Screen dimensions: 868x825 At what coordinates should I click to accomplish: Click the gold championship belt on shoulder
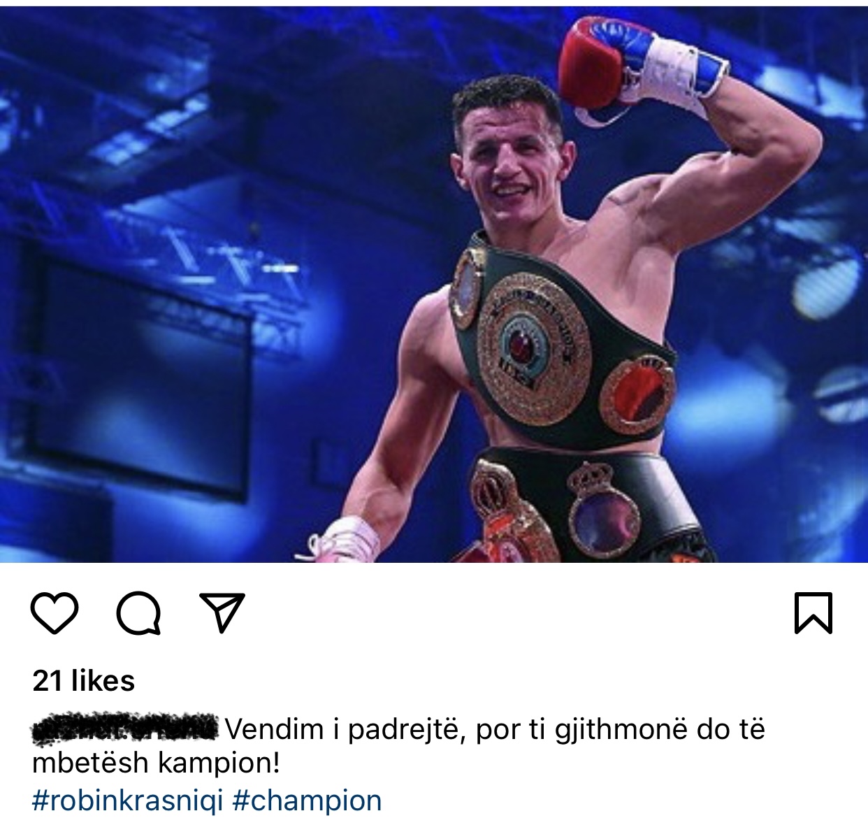point(535,350)
